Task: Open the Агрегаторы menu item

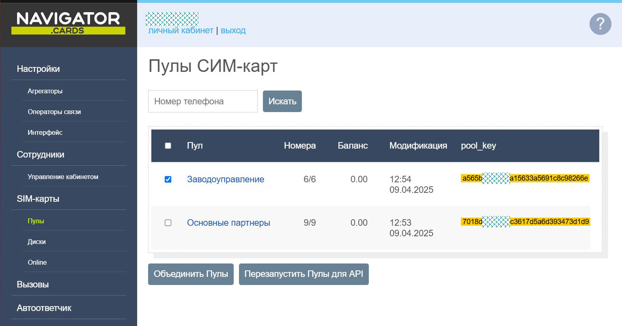Action: [45, 91]
